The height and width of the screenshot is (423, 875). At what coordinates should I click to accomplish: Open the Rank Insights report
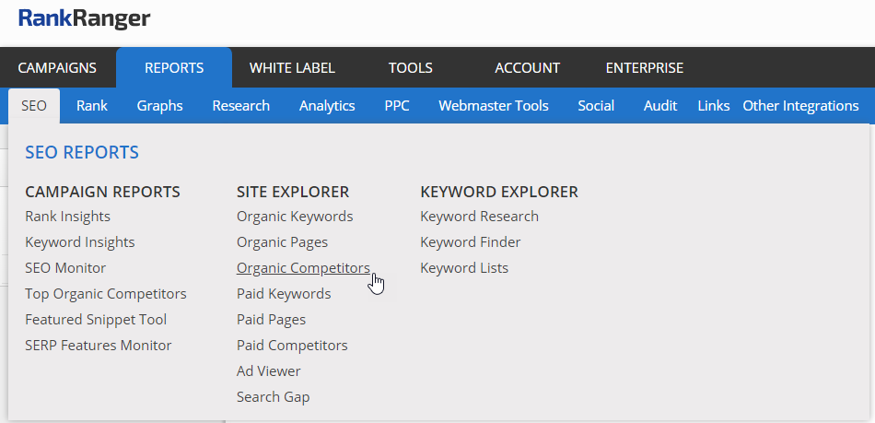coord(68,217)
